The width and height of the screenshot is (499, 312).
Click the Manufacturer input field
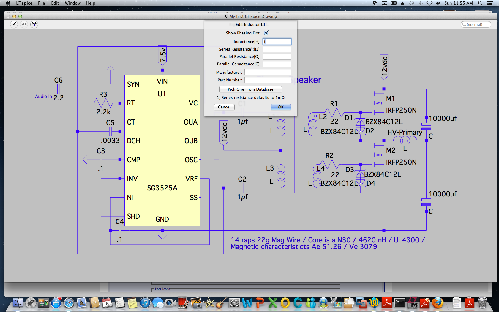268,72
